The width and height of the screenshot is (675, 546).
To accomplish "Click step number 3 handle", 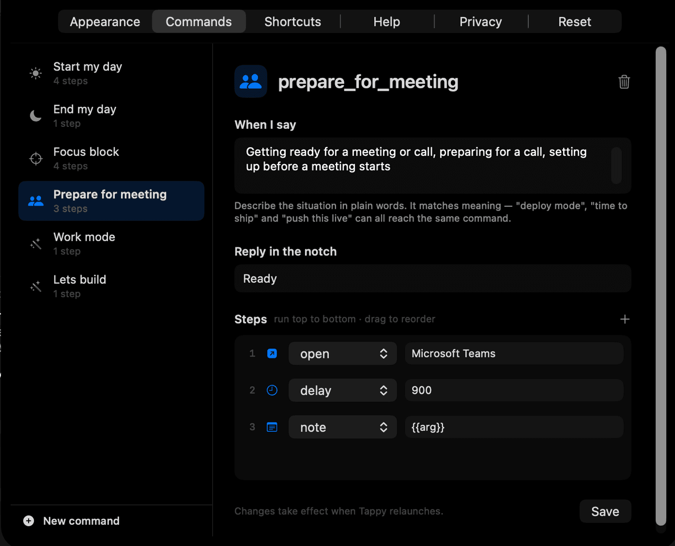I will click(252, 427).
